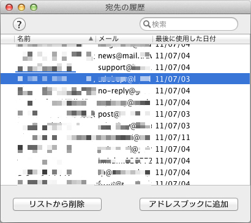Select the row dated 11/07/11
Screen dimensions: 251x223
point(125,138)
